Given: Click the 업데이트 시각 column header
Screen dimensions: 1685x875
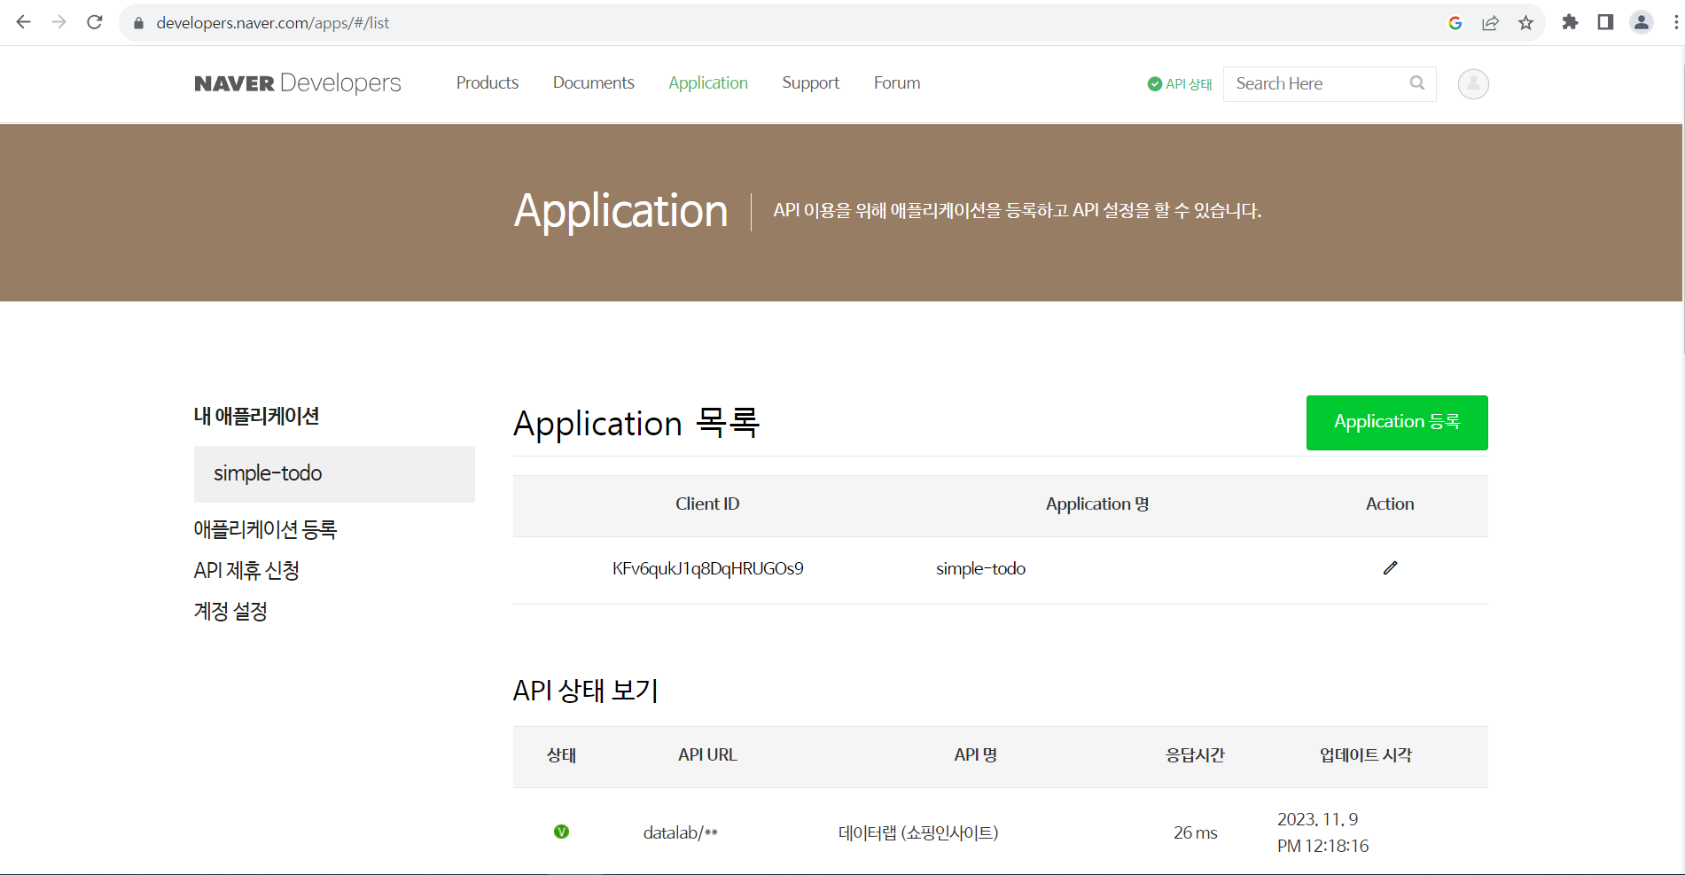Looking at the screenshot, I should 1366,755.
